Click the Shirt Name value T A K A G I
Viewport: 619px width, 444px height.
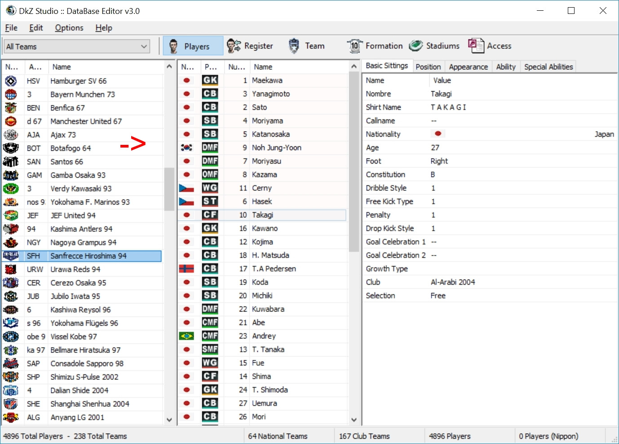[448, 107]
